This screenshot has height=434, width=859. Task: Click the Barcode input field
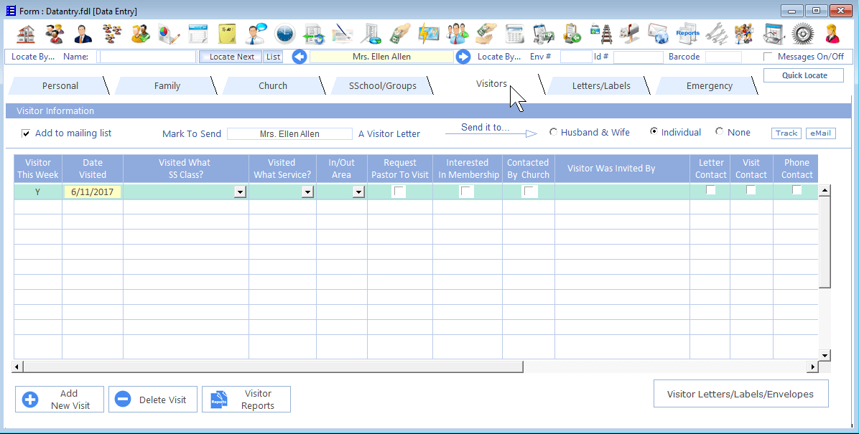coord(723,57)
